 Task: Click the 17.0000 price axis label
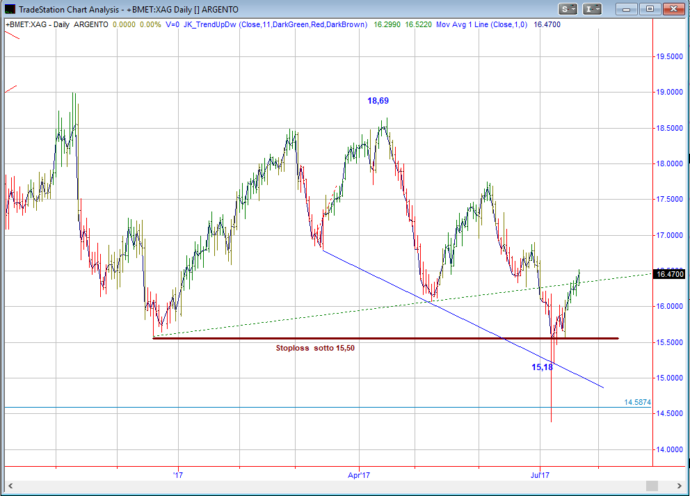[669, 235]
